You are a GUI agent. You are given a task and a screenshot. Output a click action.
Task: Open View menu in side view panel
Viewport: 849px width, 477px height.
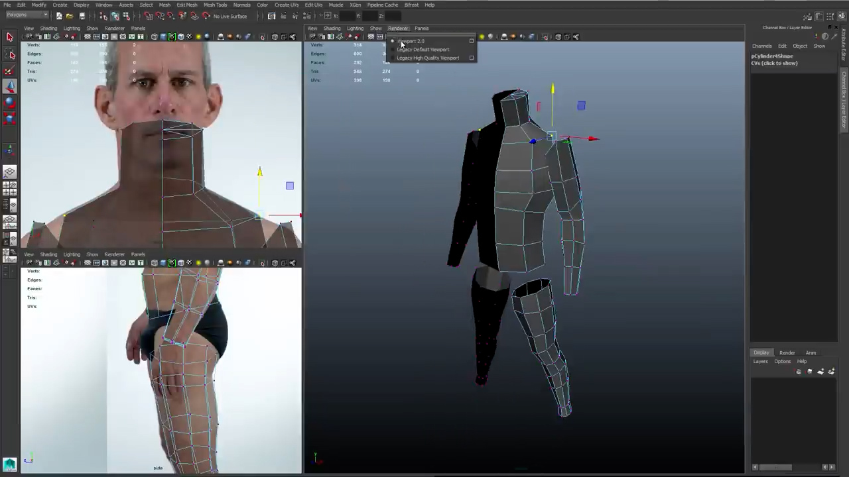coord(29,254)
